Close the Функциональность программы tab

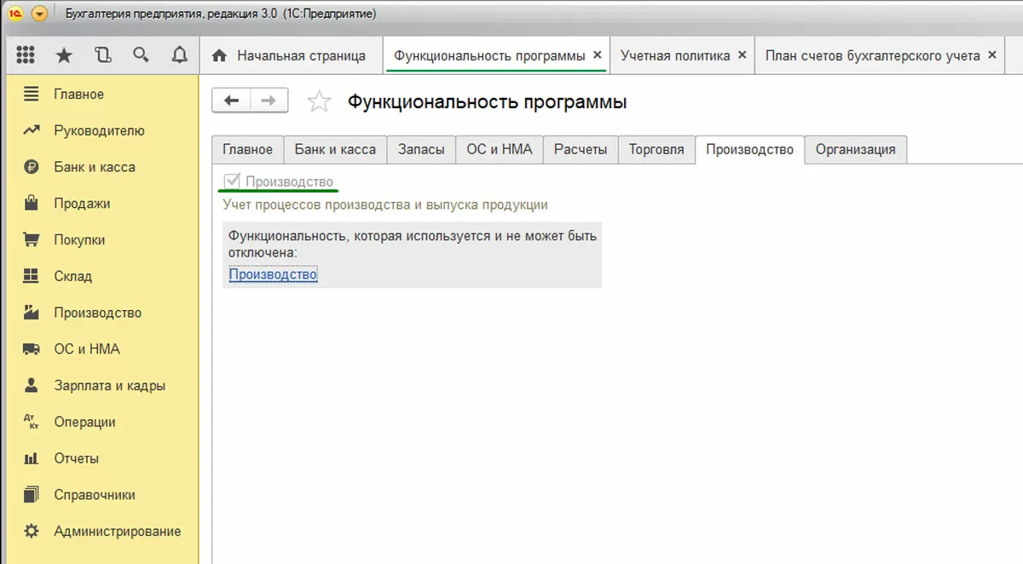598,55
